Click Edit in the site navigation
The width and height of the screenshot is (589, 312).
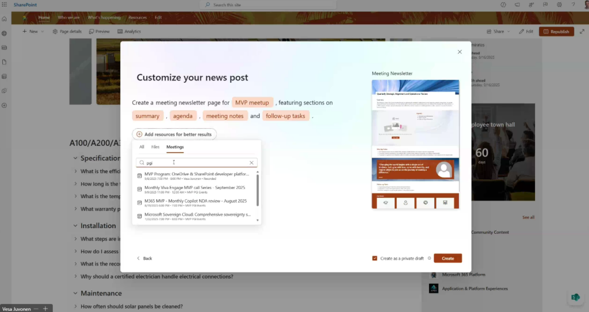click(158, 18)
